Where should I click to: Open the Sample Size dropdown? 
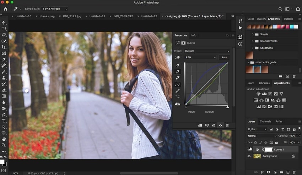point(55,9)
